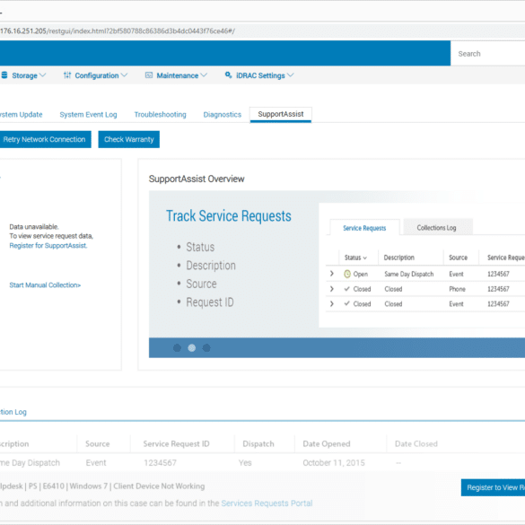Click the Date Opened column header
The width and height of the screenshot is (525, 525).
click(x=327, y=443)
